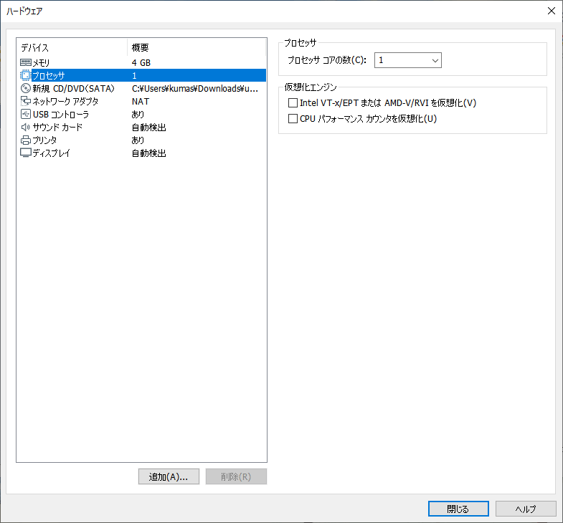Click the 新規 CD/DVD(SATA) disc icon
This screenshot has width=563, height=523.
coord(26,89)
